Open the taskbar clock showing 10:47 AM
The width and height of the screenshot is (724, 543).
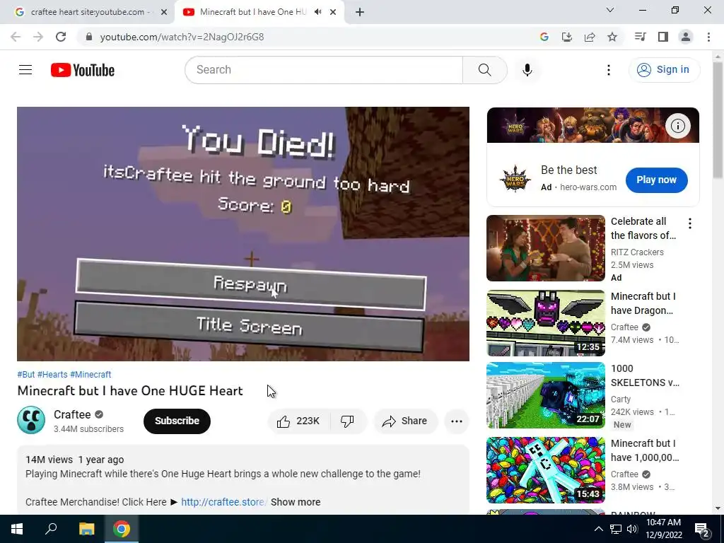[x=663, y=529]
